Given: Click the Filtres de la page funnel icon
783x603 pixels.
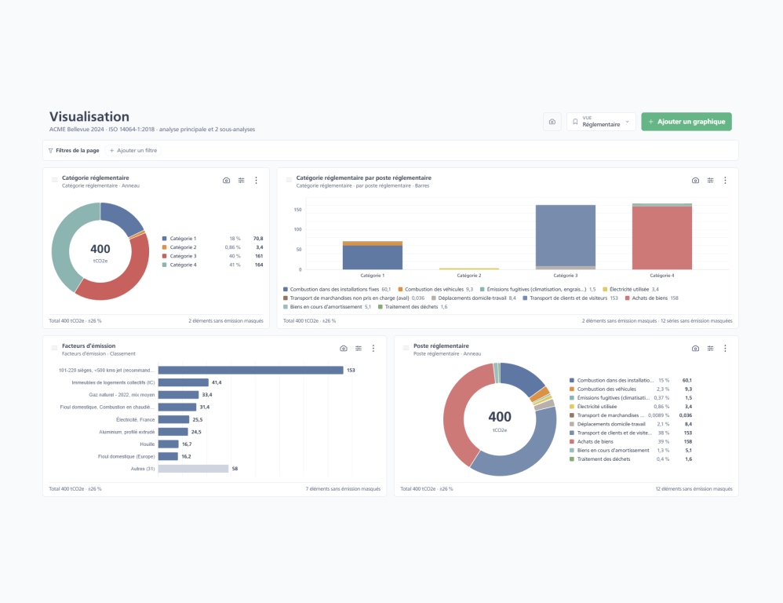Looking at the screenshot, I should point(50,151).
